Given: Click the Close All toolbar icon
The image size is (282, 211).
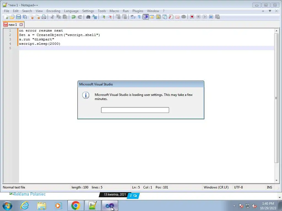Looking at the screenshot, I should [x=37, y=17].
